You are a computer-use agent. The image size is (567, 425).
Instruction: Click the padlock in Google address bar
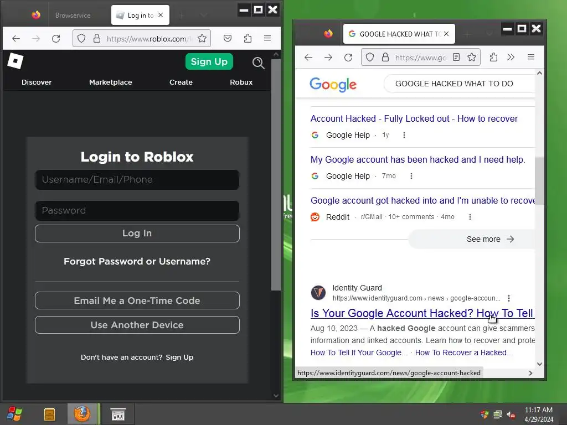pyautogui.click(x=385, y=57)
